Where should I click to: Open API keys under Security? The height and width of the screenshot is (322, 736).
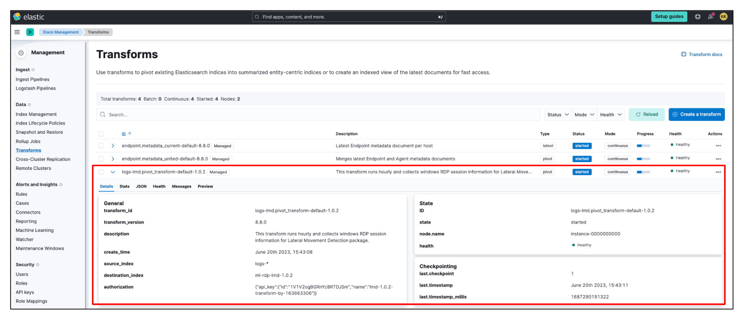click(x=25, y=292)
